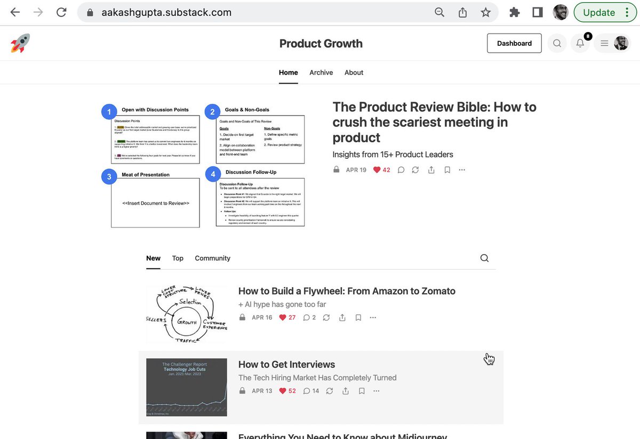Click the lock icon on Interviews post
Viewport: 640px width, 439px height.
pyautogui.click(x=242, y=391)
